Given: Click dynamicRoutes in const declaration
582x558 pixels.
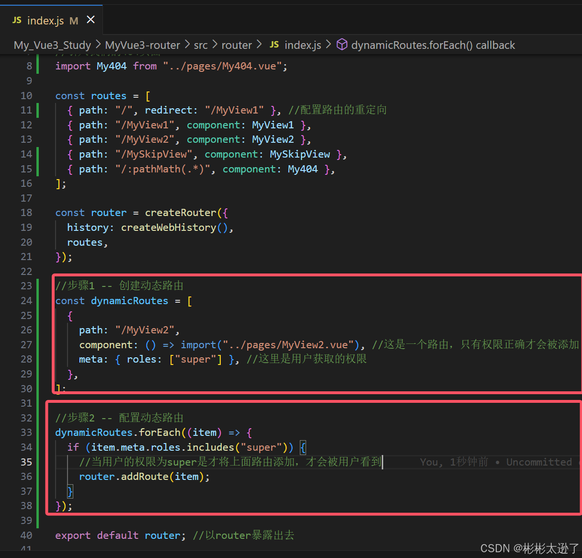Looking at the screenshot, I should point(129,301).
